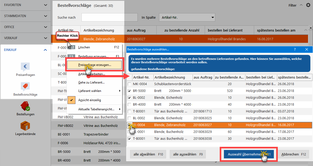Tick the checkbox for T-B0001 order 2018061713
Image resolution: width=313 pixels, height=166 pixels.
(x=129, y=111)
